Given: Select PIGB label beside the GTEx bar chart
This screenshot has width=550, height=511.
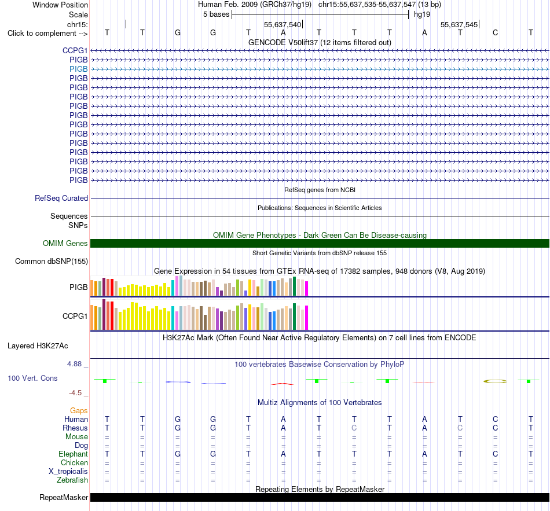Looking at the screenshot, I should (x=78, y=287).
